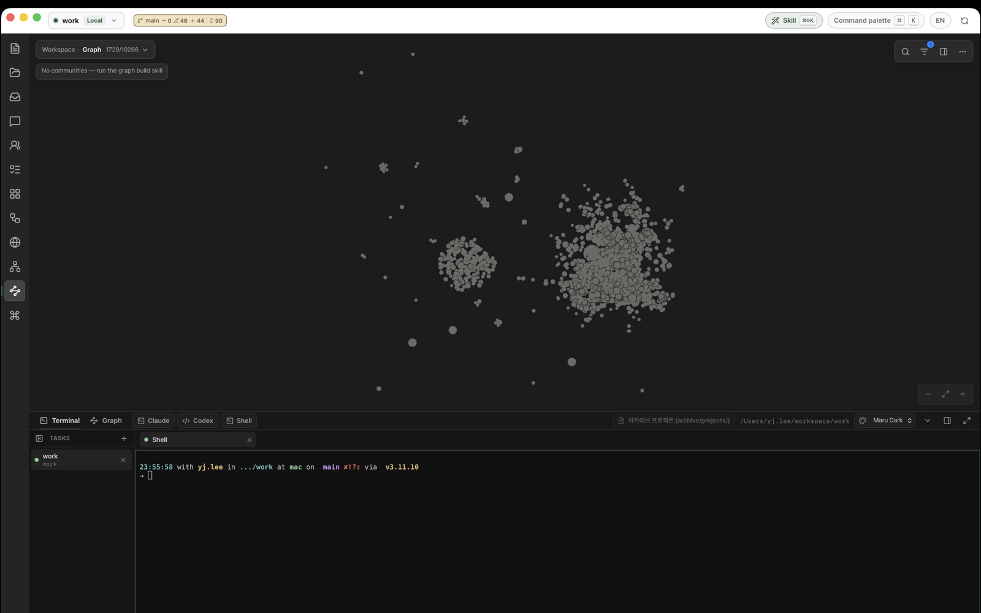
Task: Open the Command palette
Action: (876, 20)
